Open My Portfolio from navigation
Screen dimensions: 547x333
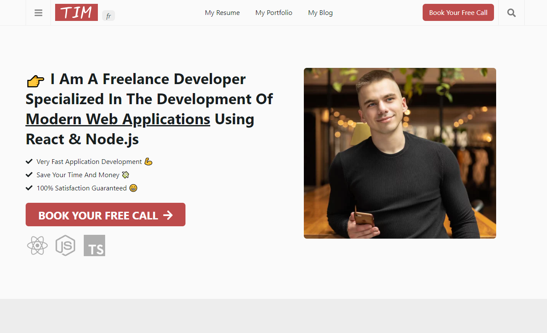pyautogui.click(x=274, y=13)
